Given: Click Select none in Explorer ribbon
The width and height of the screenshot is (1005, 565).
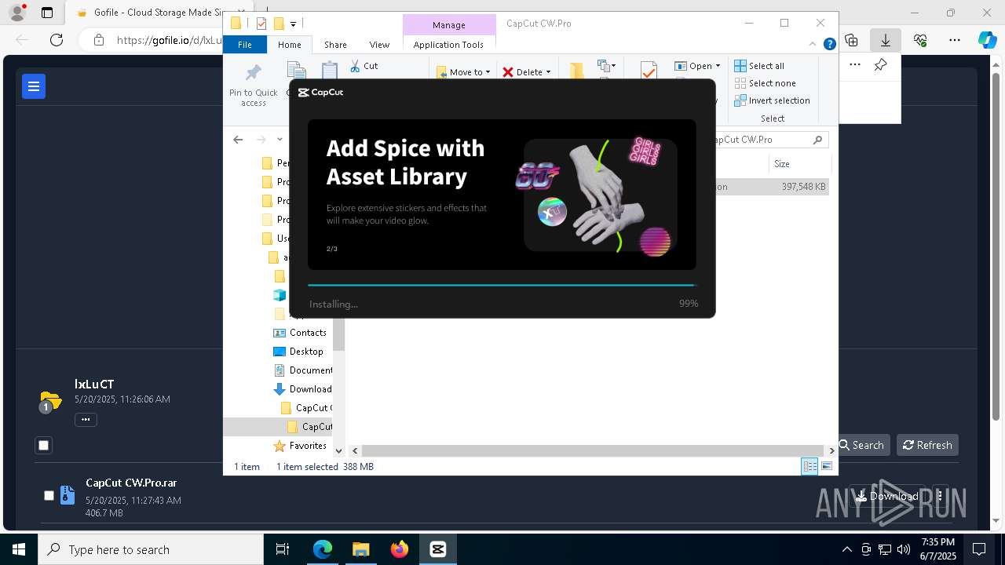Looking at the screenshot, I should coord(766,83).
